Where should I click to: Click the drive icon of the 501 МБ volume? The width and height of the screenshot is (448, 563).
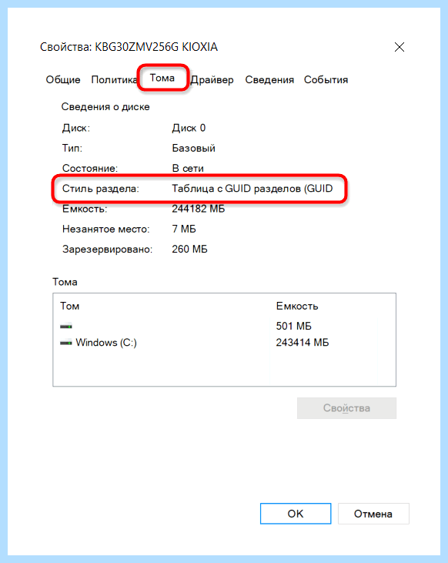(66, 327)
